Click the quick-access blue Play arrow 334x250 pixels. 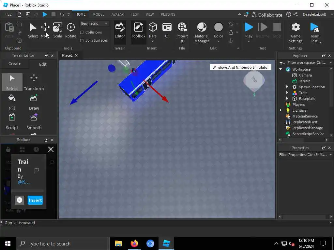(x=45, y=14)
